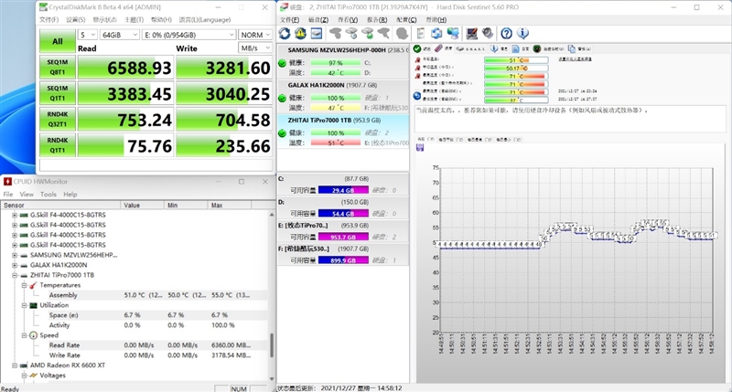Screen dimensions: 732x392
Task: Open the HWMonitor File menu
Action: point(8,195)
